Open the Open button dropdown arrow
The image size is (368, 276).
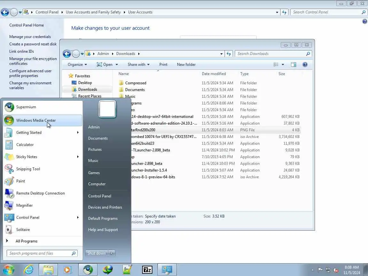pos(117,65)
